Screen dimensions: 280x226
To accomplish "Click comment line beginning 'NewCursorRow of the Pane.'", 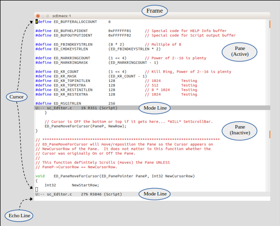I will 123,149.
